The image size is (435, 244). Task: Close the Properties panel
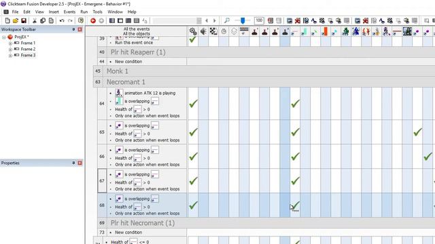(x=80, y=163)
